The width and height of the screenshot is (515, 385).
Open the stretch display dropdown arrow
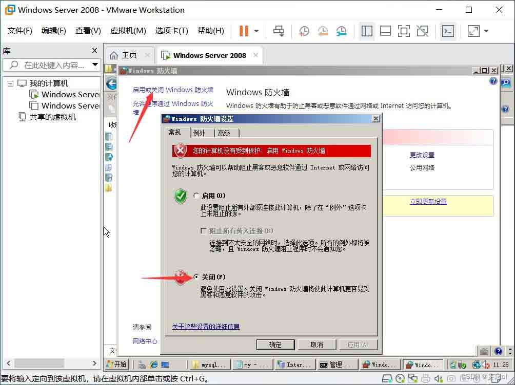click(x=486, y=31)
